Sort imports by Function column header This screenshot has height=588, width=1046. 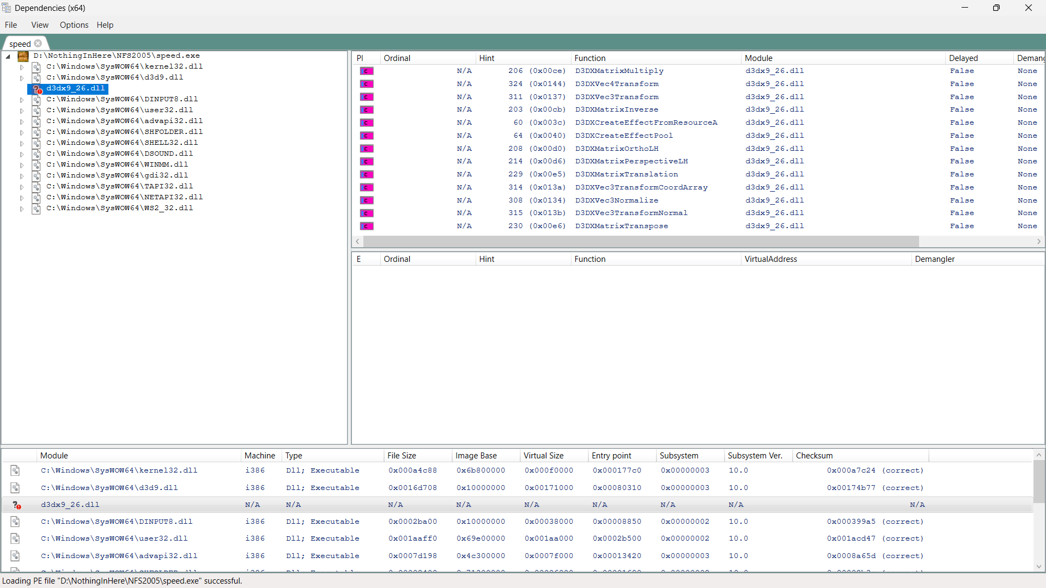pyautogui.click(x=656, y=58)
